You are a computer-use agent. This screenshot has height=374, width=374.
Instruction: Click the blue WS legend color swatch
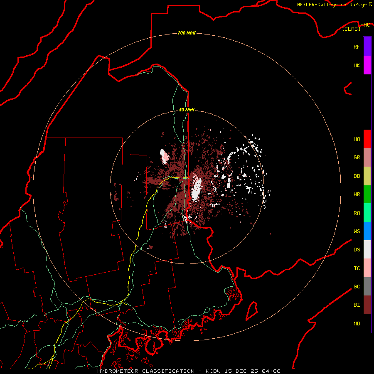pos(367,231)
